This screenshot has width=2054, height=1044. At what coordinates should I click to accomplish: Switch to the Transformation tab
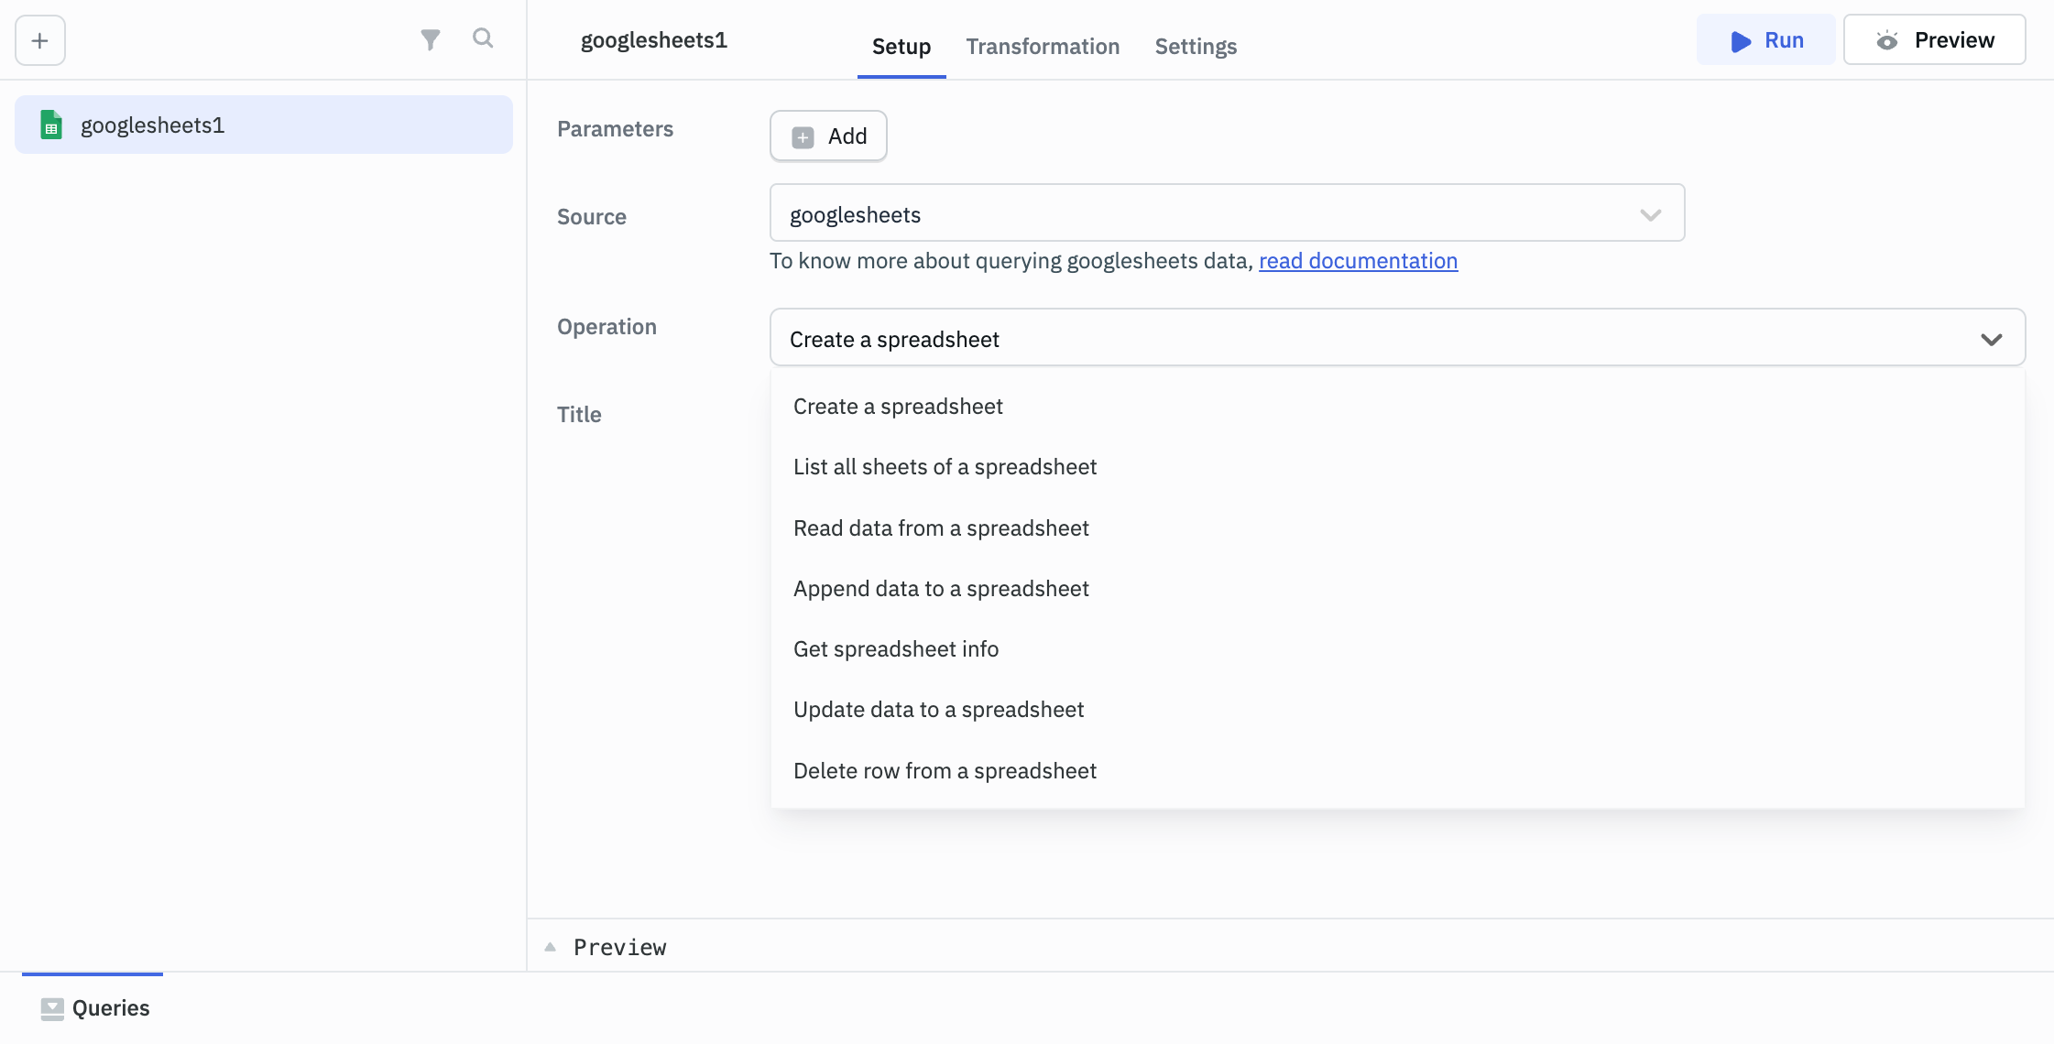point(1043,46)
